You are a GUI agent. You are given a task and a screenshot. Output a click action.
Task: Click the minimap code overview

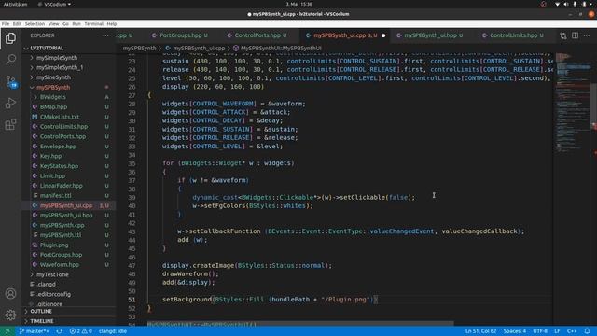(x=573, y=103)
